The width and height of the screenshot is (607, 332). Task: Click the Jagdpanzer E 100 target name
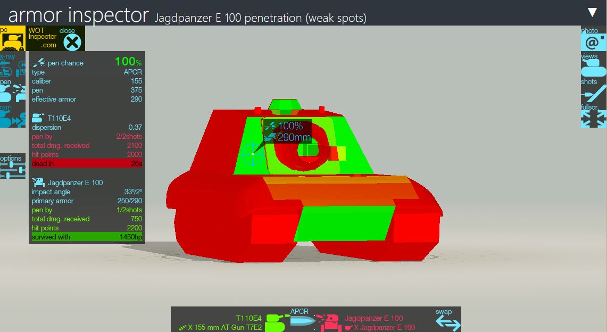coord(373,318)
